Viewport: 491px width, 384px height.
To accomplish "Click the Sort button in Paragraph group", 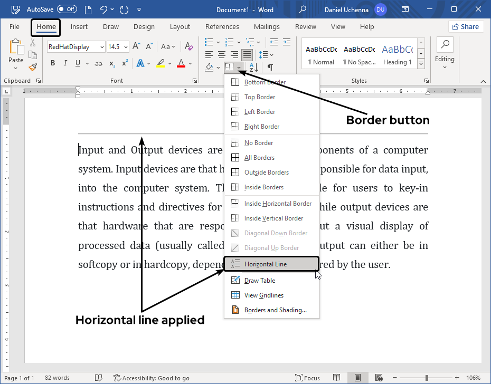I will (x=253, y=67).
